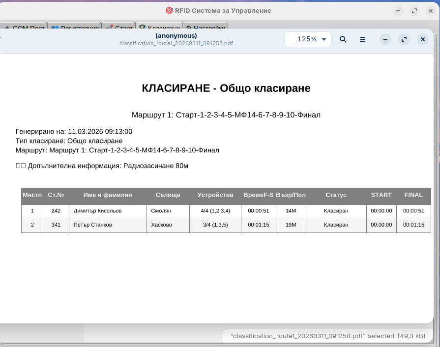This screenshot has width=440, height=347.
Task: Click the PDF heading КЛАСИРАНЕ - Общо класиране
Action: tap(226, 88)
